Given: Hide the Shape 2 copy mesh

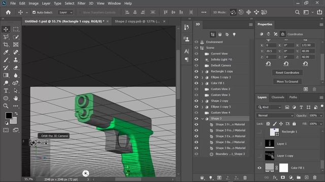Looking at the screenshot, I should tap(197, 101).
